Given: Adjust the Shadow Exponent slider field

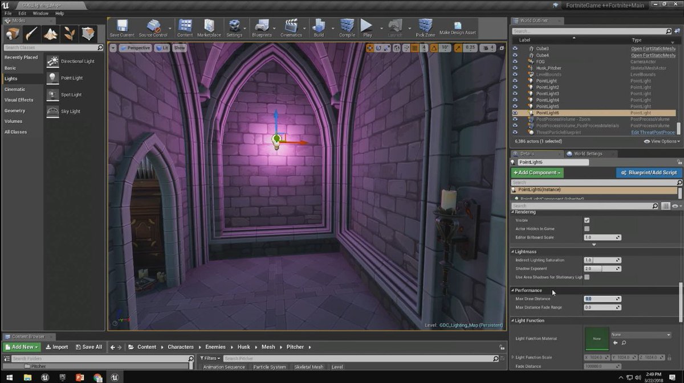Looking at the screenshot, I should coord(602,269).
